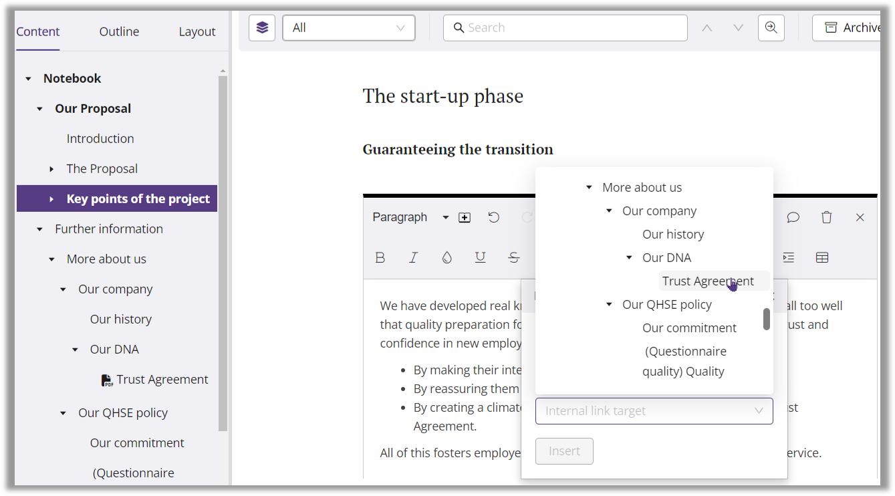Open the Internal link target dropdown
Image resolution: width=895 pixels, height=496 pixels.
(654, 411)
